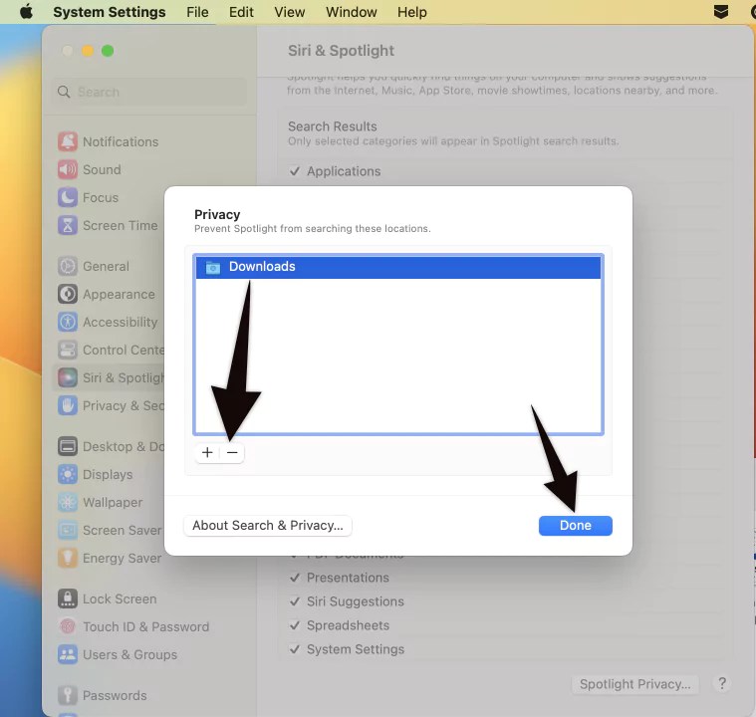Click the yellow minimize window button
Screen dimensions: 756x717
tap(88, 51)
